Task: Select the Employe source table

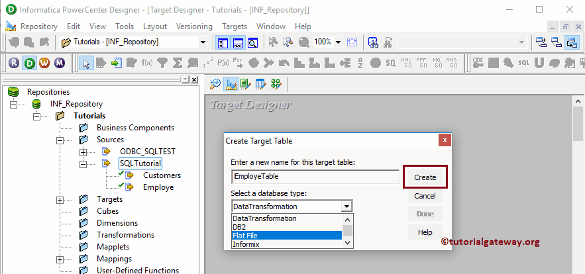Action: (x=158, y=187)
